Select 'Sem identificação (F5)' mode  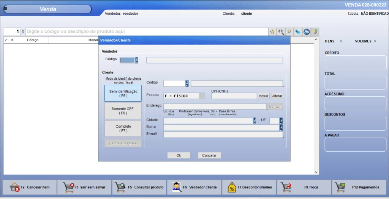pos(123,93)
